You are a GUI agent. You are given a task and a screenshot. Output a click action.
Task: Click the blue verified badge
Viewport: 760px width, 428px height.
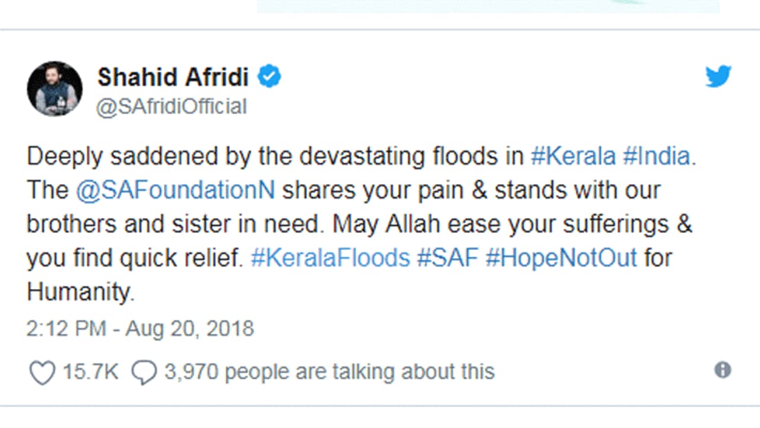(x=269, y=77)
